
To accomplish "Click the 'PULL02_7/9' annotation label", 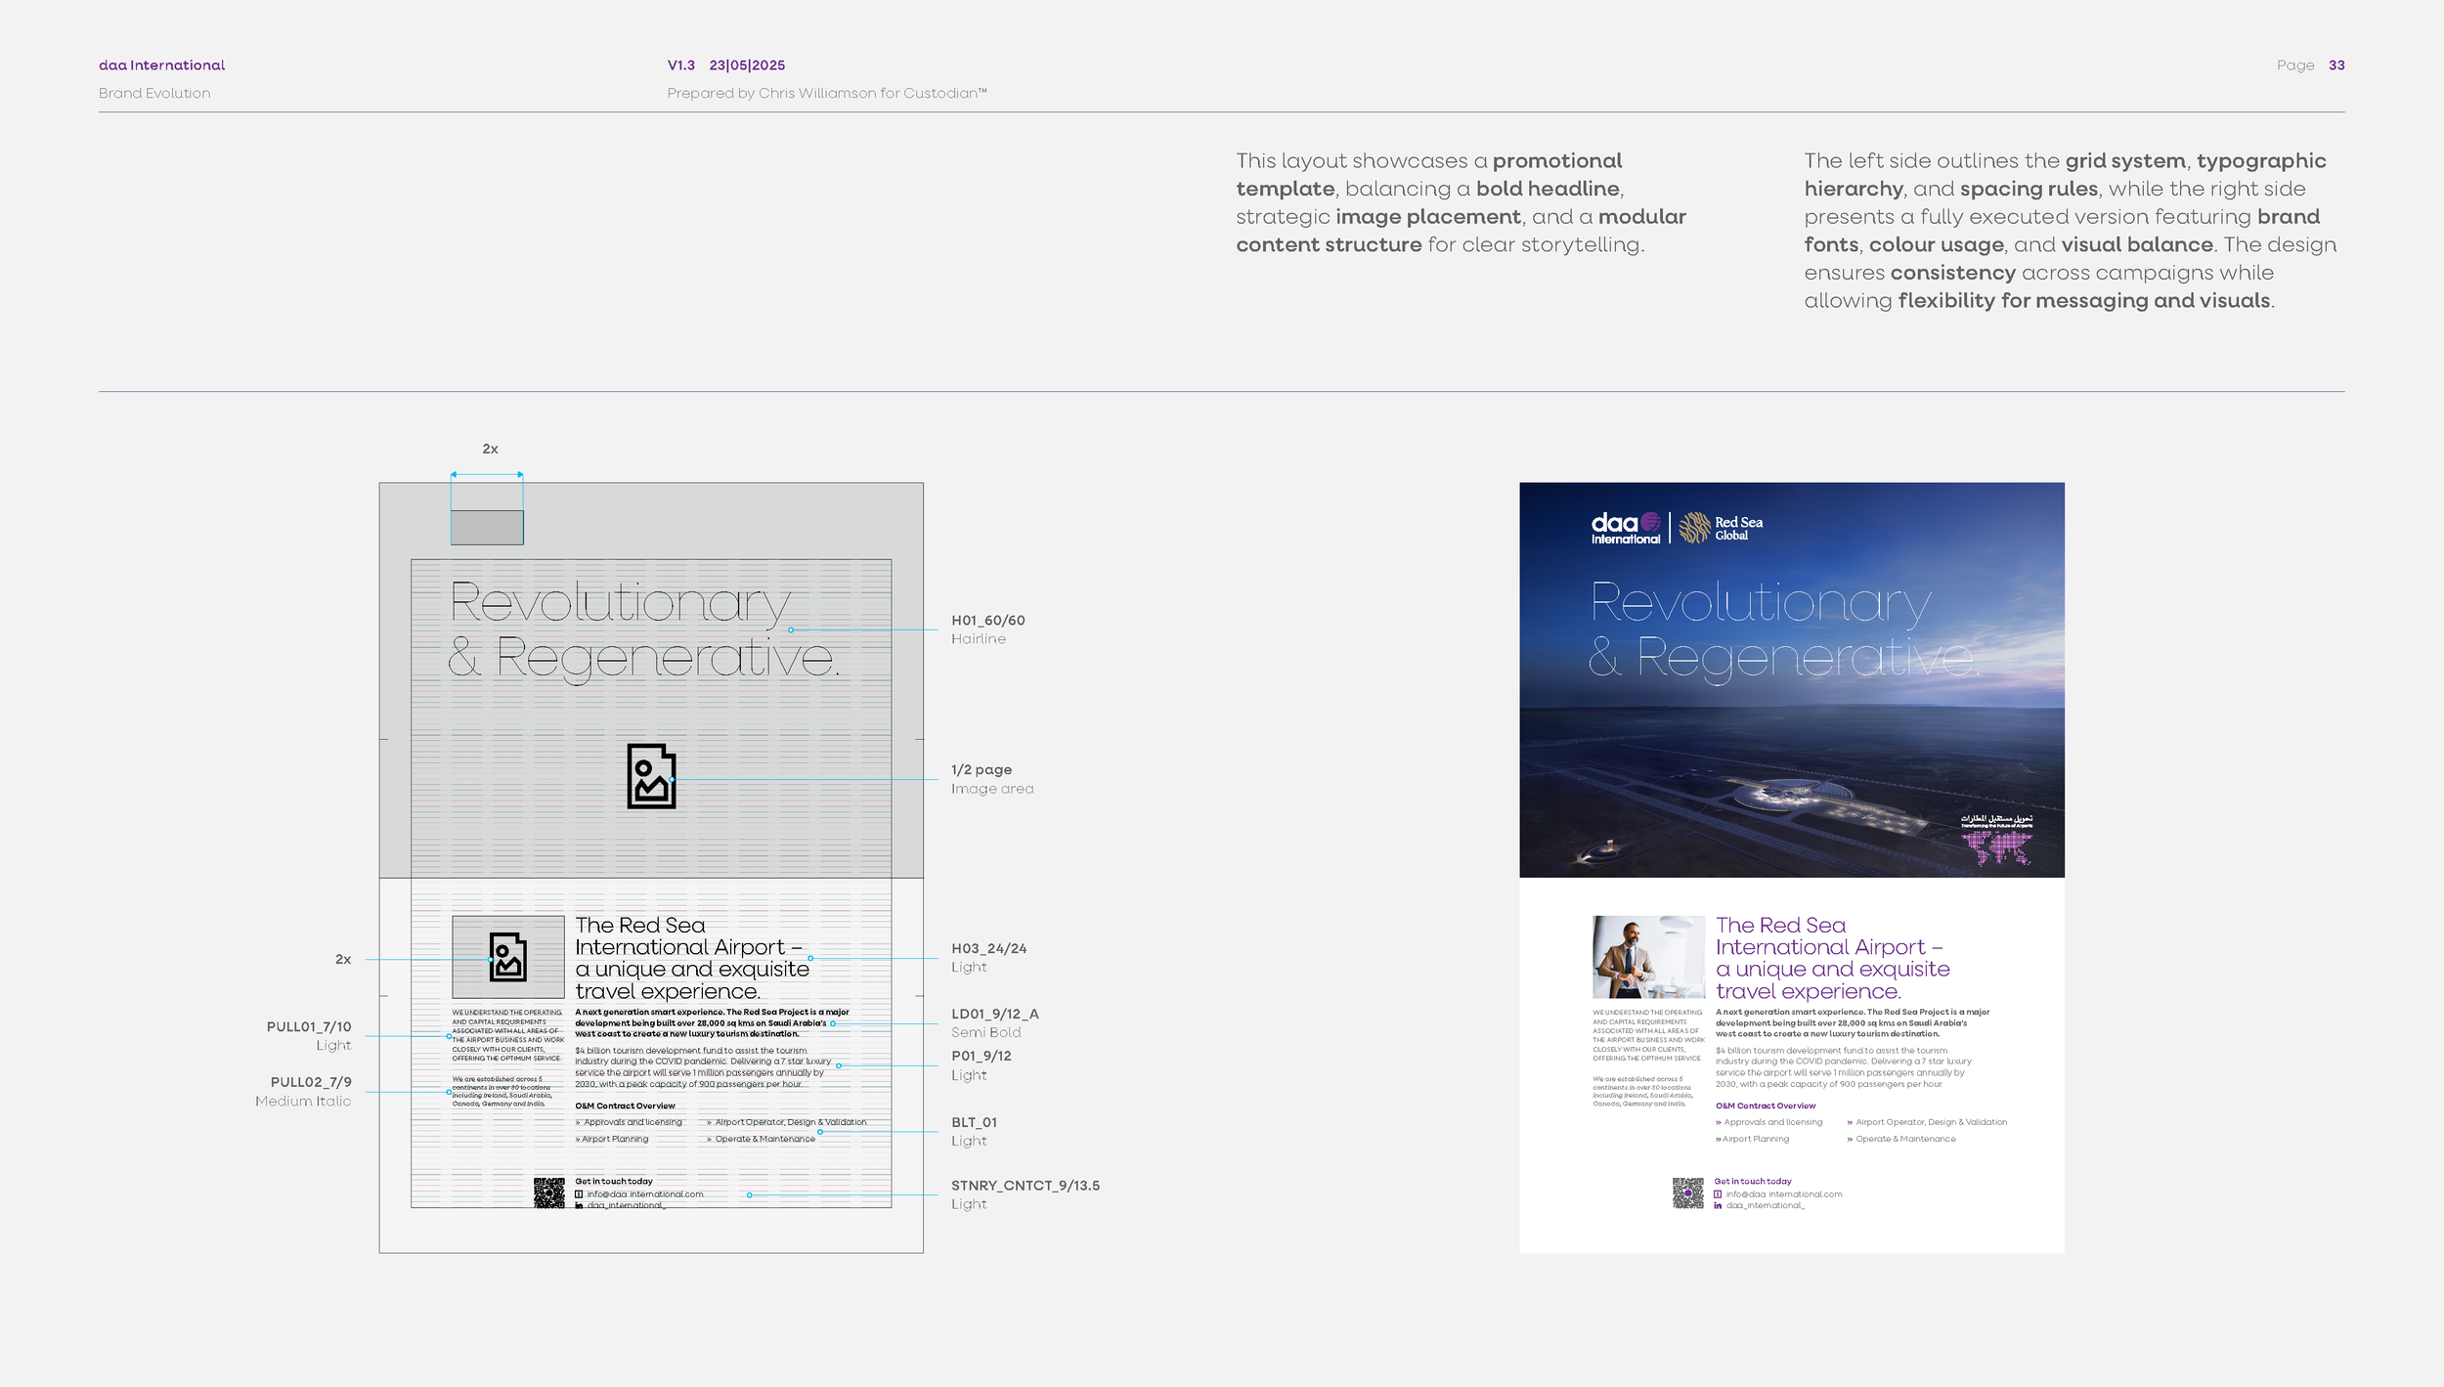I will (311, 1083).
